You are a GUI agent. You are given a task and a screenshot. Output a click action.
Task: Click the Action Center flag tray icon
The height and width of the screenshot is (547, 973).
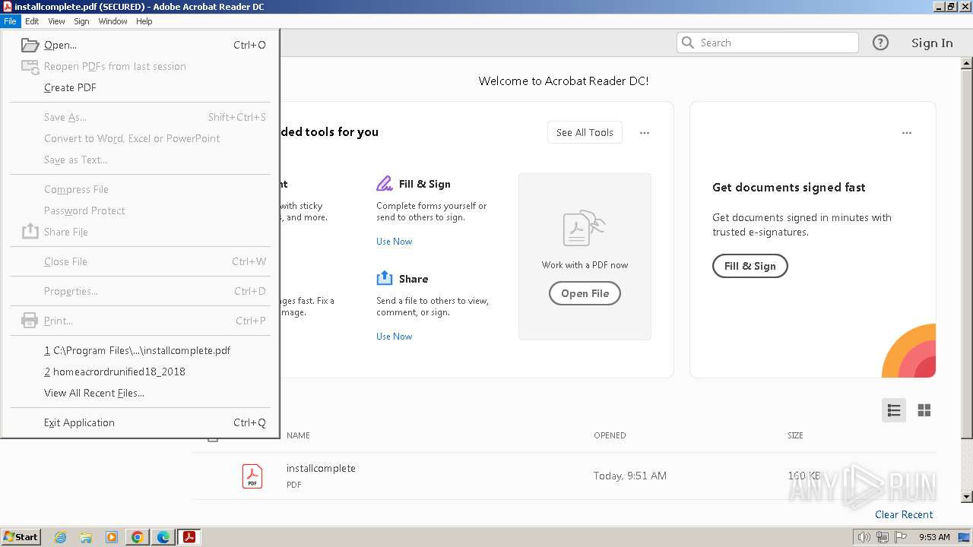point(901,537)
